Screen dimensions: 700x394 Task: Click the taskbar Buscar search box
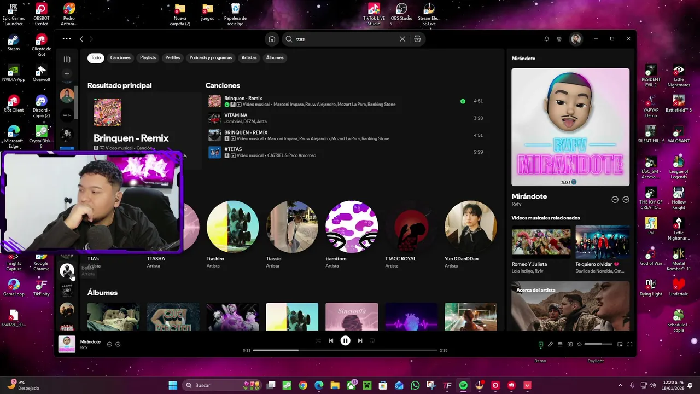click(221, 385)
